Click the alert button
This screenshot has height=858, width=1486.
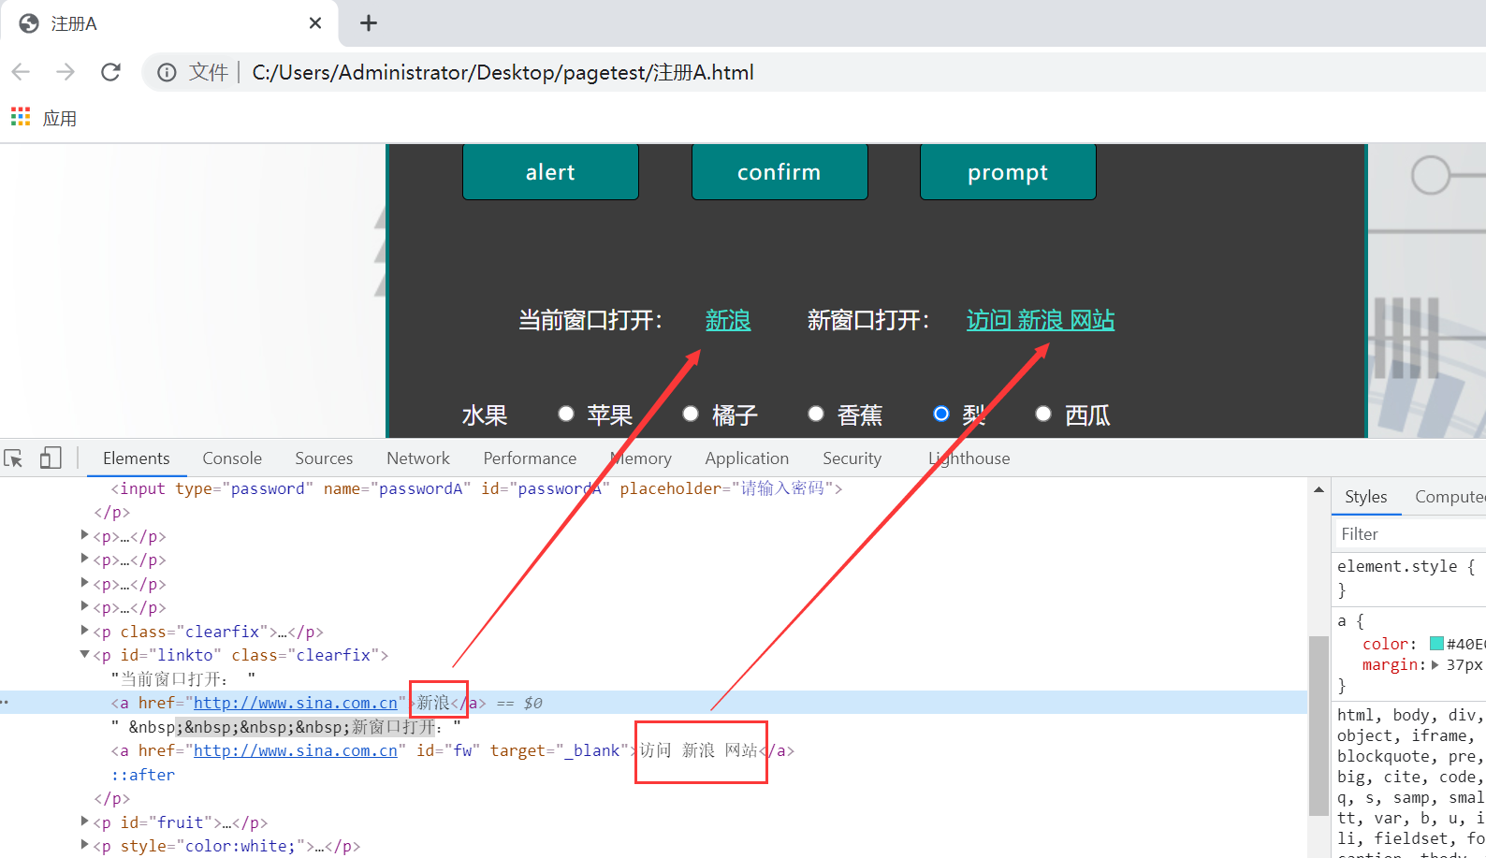pos(550,171)
